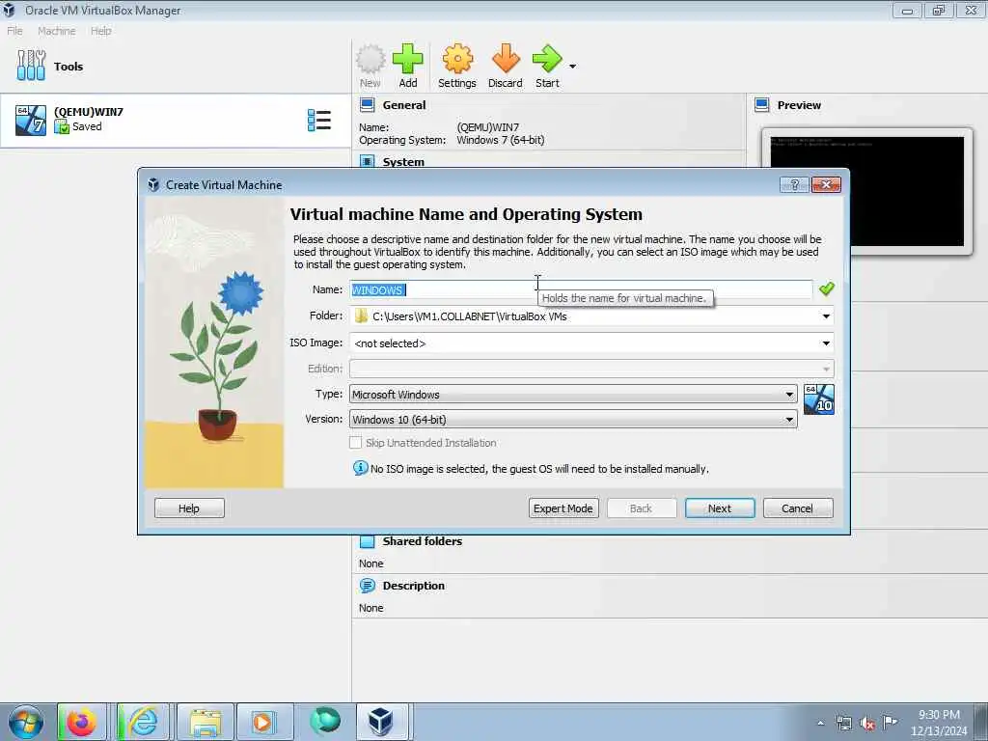Open the Type dropdown Microsoft Windows
This screenshot has height=741, width=988.
573,395
